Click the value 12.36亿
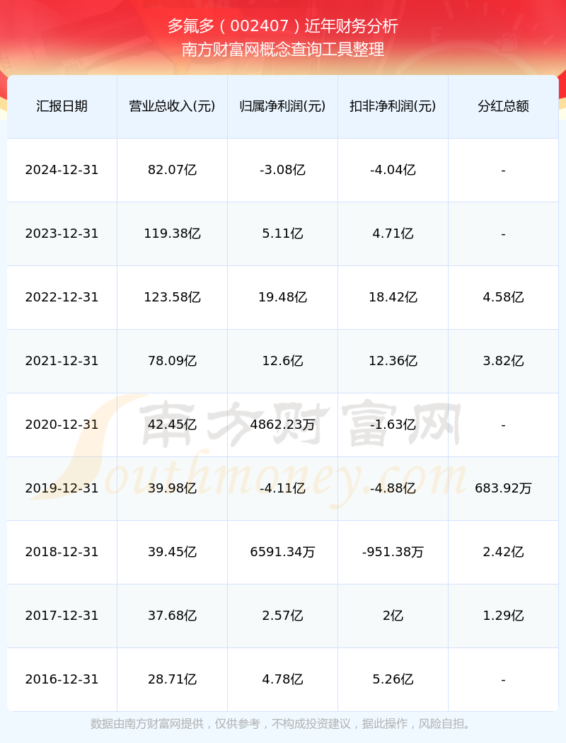The height and width of the screenshot is (743, 566). click(393, 361)
